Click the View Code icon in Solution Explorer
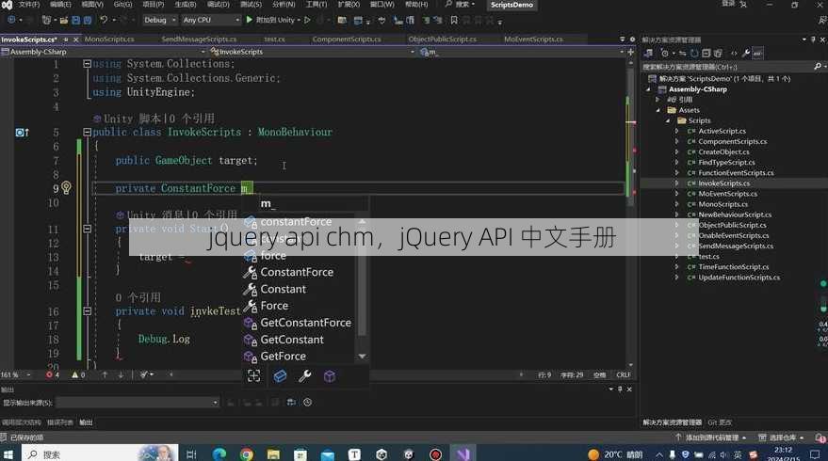Screen dimensions: 828x461 [734, 54]
